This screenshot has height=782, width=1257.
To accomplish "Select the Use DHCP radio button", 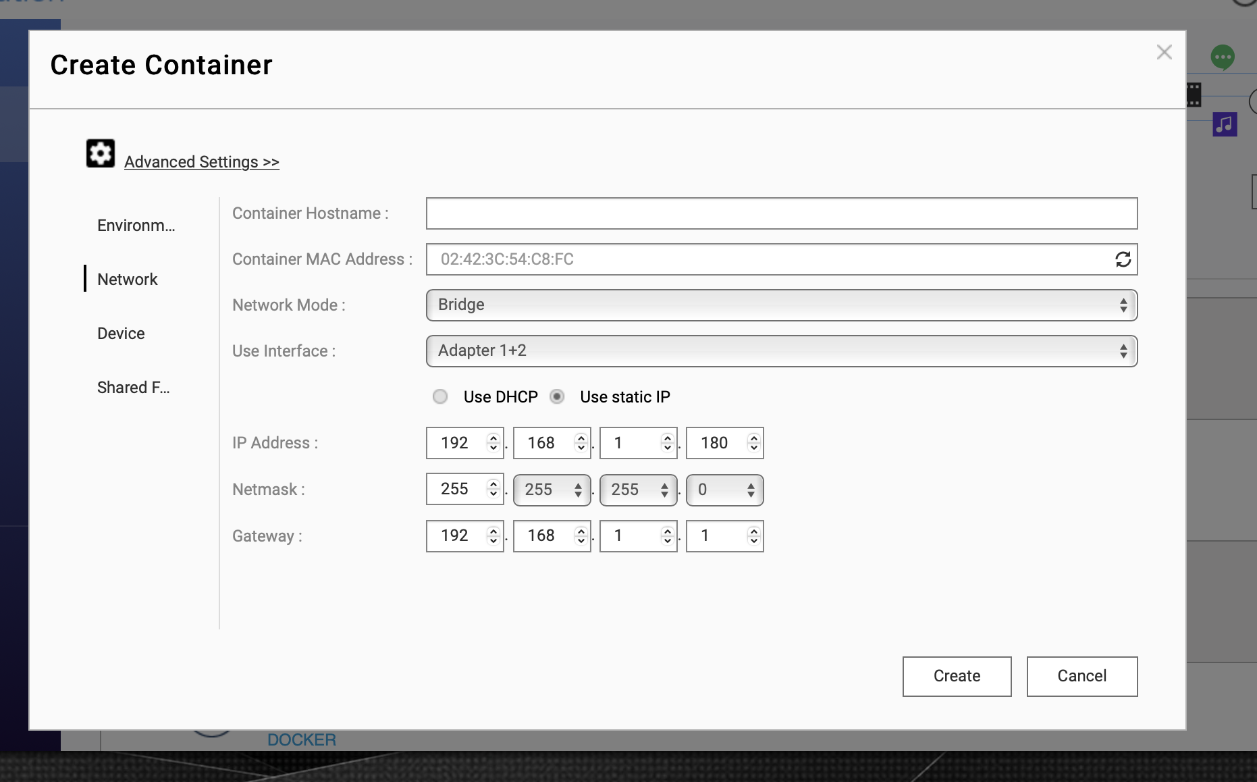I will (440, 396).
